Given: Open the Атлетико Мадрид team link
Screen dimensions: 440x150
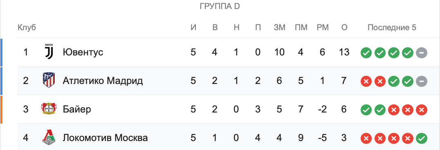Looking at the screenshot, I should [103, 81].
